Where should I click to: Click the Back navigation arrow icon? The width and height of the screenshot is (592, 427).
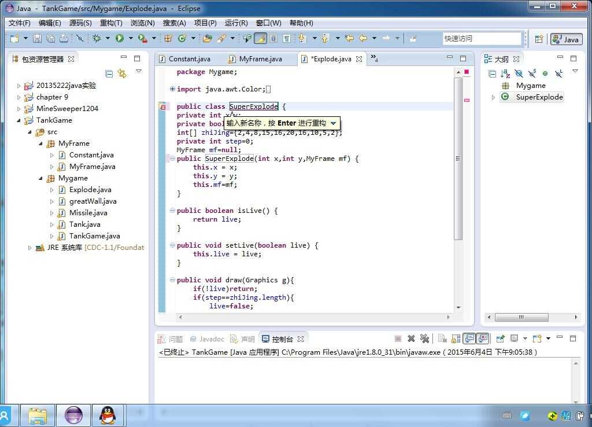pos(363,38)
